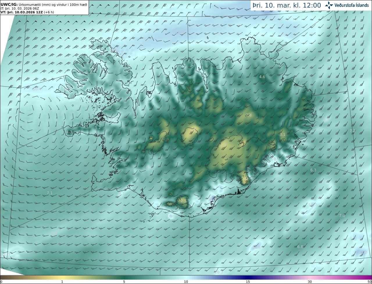
Task: Click the colorbar tick label 30
Action: point(310,282)
